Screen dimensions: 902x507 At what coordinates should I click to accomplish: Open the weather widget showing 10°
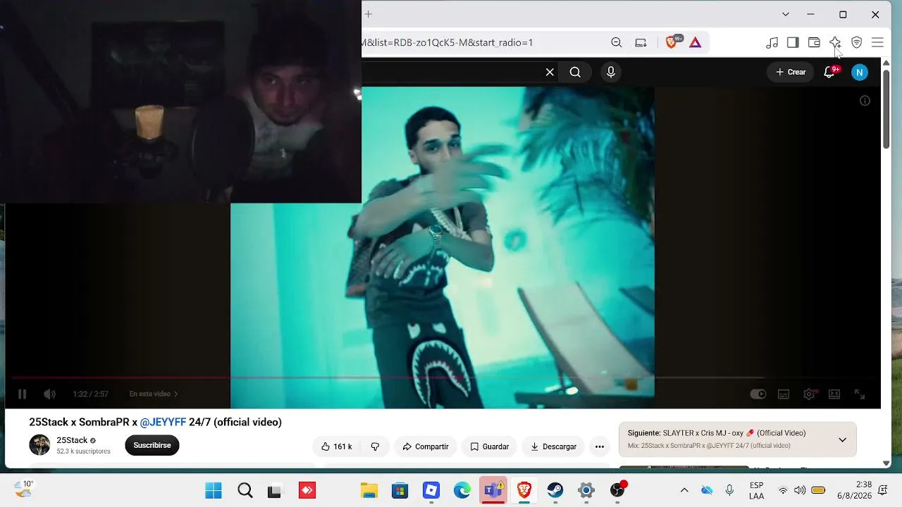pos(24,489)
